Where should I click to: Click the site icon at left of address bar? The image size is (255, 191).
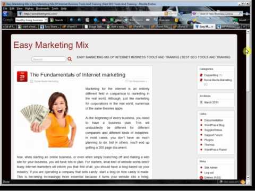(20, 14)
